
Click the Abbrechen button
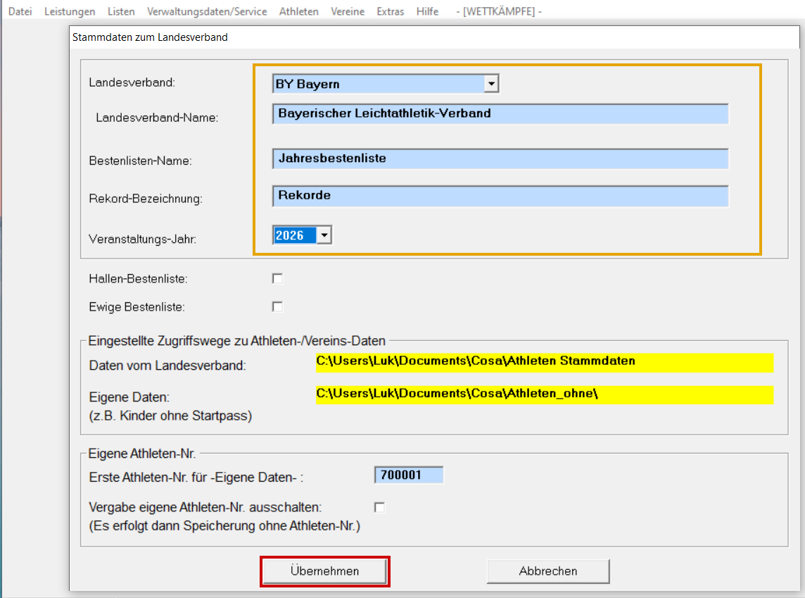tap(547, 571)
